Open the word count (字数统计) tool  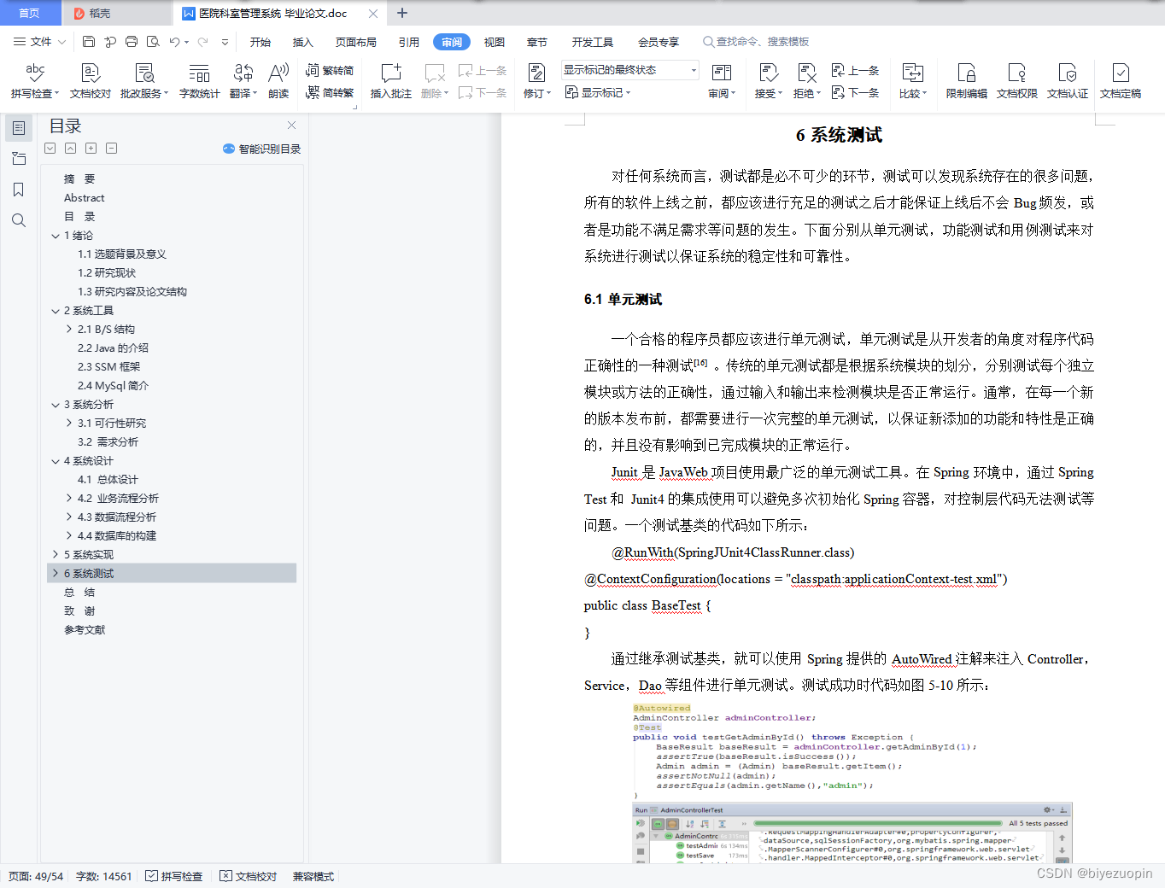(x=199, y=81)
